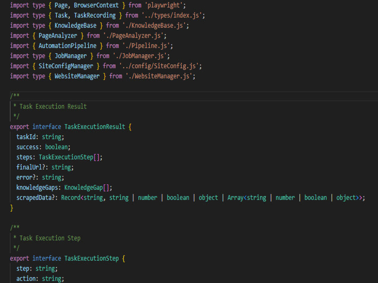Click 'Task Execution Step' comment text
Viewport: 378px width, 283px height.
50,238
